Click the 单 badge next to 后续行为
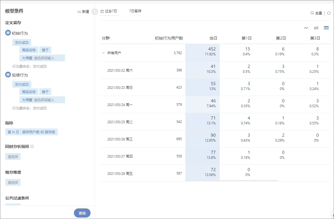334x219 pixels. pos(8,75)
